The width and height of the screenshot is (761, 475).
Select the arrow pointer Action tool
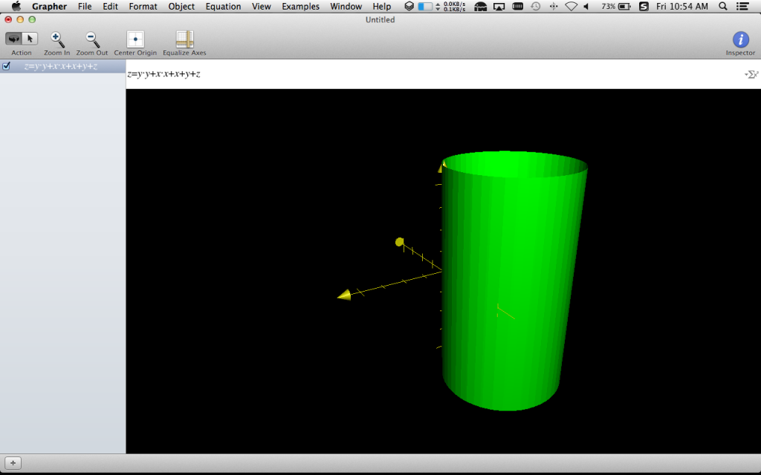(x=30, y=39)
